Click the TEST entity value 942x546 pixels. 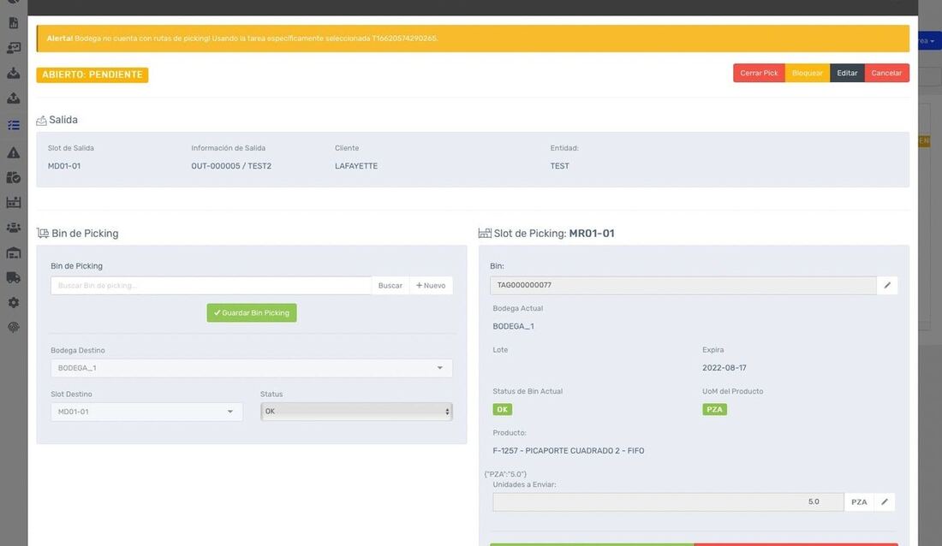pyautogui.click(x=560, y=166)
